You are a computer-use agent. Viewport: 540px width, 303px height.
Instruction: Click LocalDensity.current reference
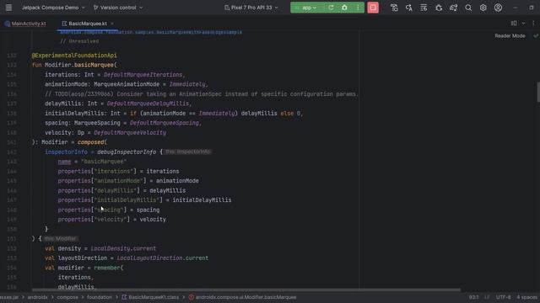[123, 248]
